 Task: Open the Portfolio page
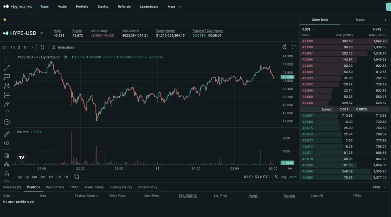pyautogui.click(x=82, y=7)
